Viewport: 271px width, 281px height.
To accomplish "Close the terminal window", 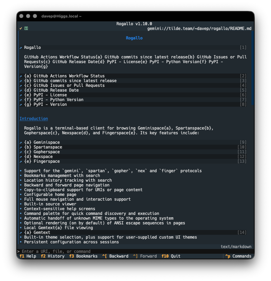I will tap(21, 16).
